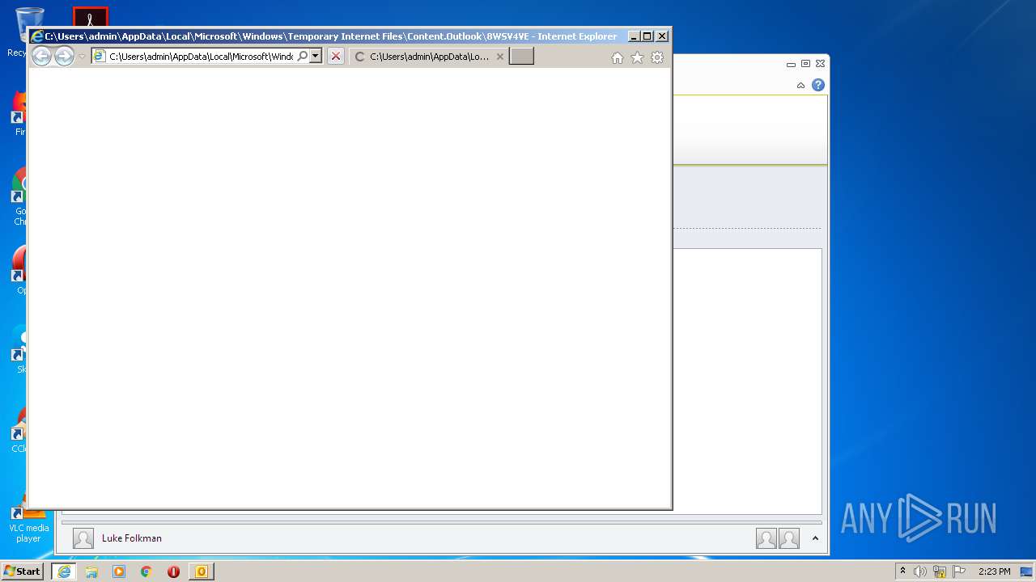Open Windows Explorer from taskbar
The width and height of the screenshot is (1036, 582).
(91, 571)
